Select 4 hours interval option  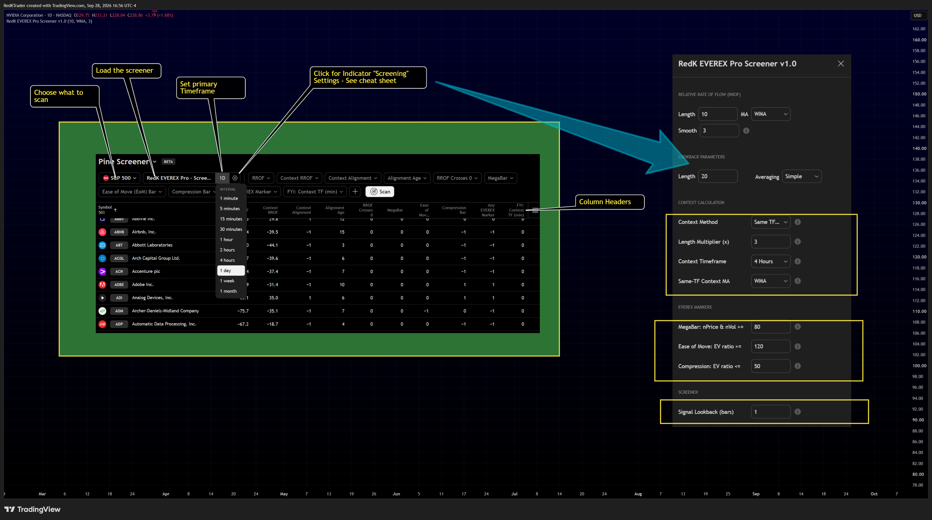[x=231, y=260]
